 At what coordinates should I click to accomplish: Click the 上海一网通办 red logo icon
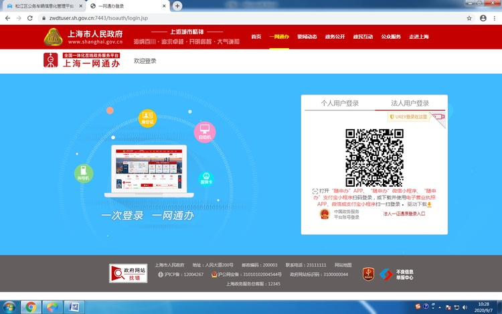click(51, 60)
